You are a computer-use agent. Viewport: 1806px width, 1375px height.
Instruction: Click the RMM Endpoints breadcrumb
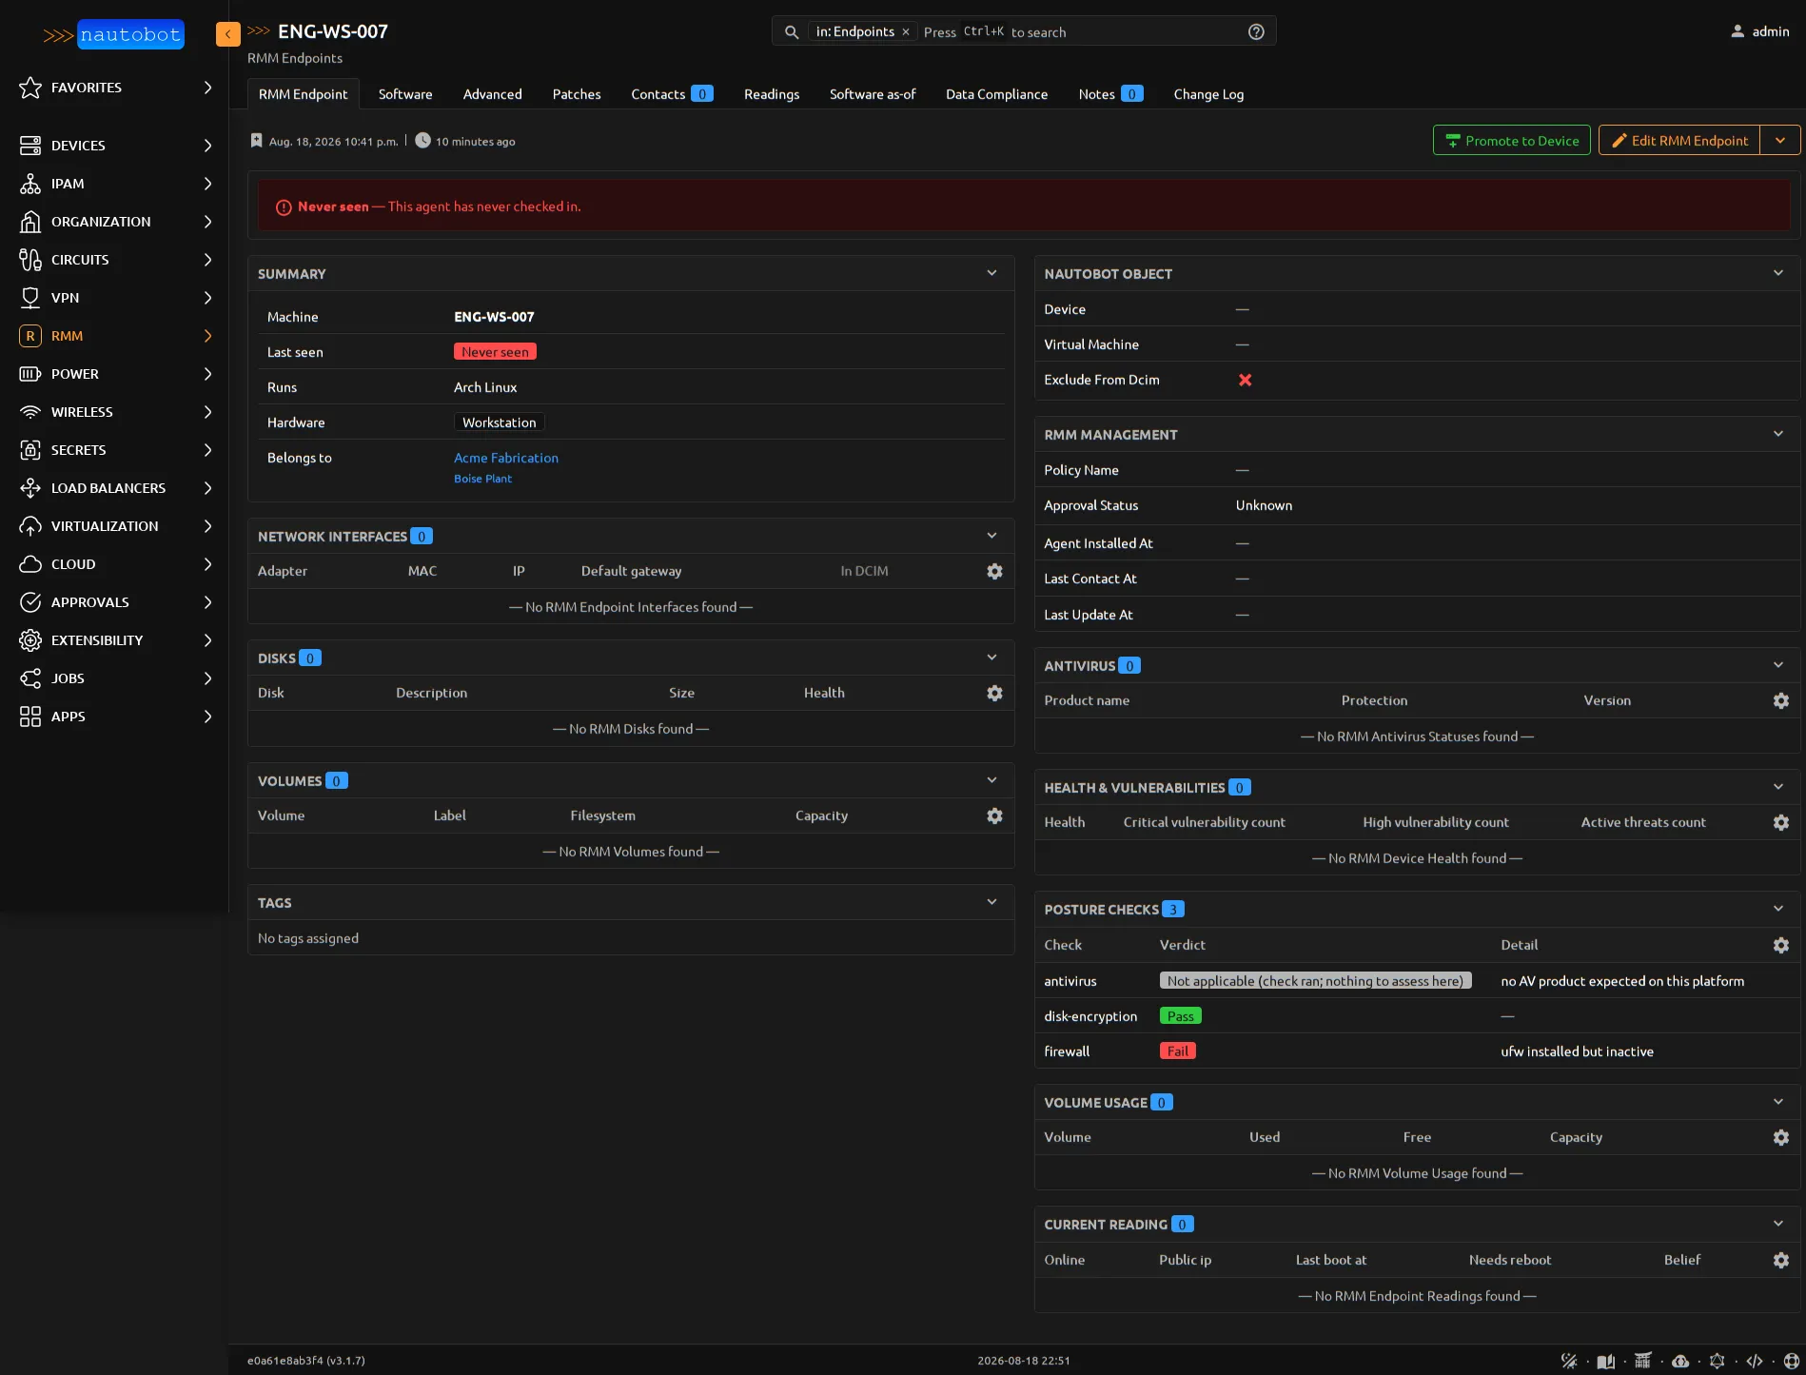click(x=295, y=58)
